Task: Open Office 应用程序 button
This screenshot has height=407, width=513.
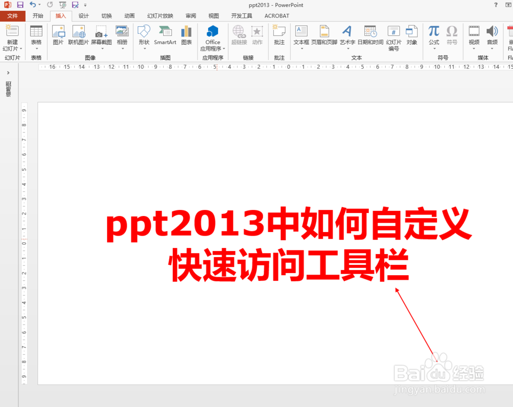Action: (213, 38)
